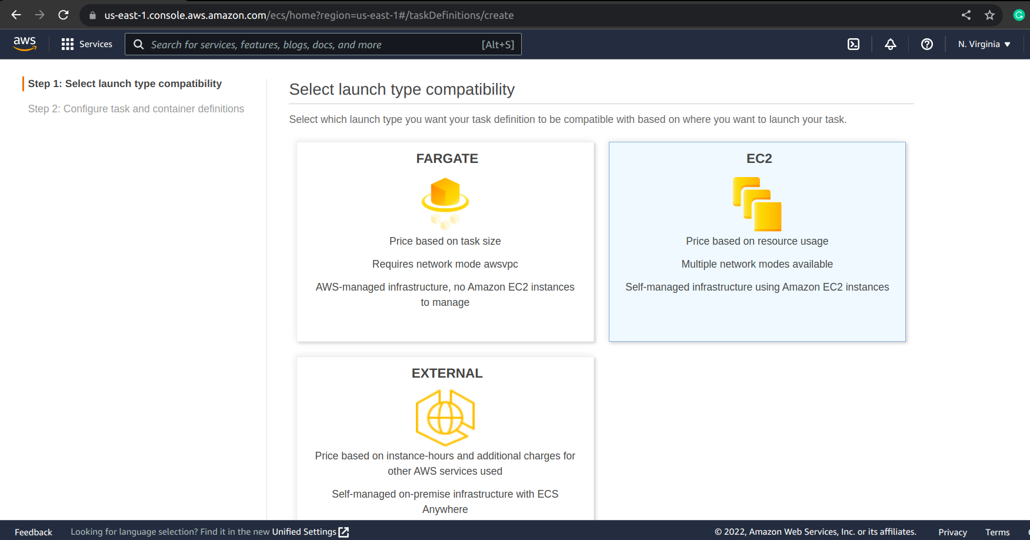Open the notifications bell
The height and width of the screenshot is (540, 1030).
point(890,44)
